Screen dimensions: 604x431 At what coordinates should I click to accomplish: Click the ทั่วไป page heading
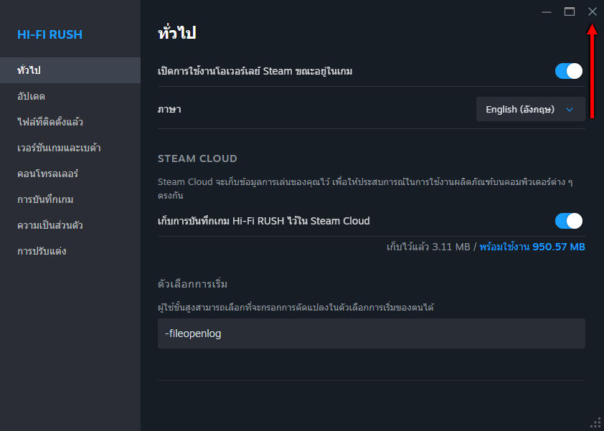176,33
